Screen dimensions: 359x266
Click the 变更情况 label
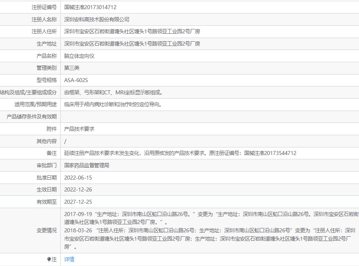46,230
